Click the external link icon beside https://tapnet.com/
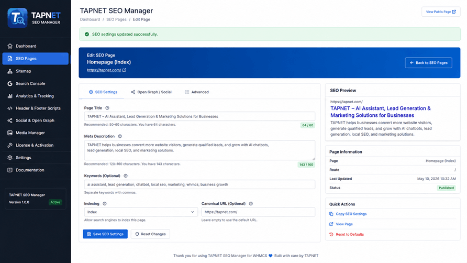The height and width of the screenshot is (263, 467). point(124,70)
